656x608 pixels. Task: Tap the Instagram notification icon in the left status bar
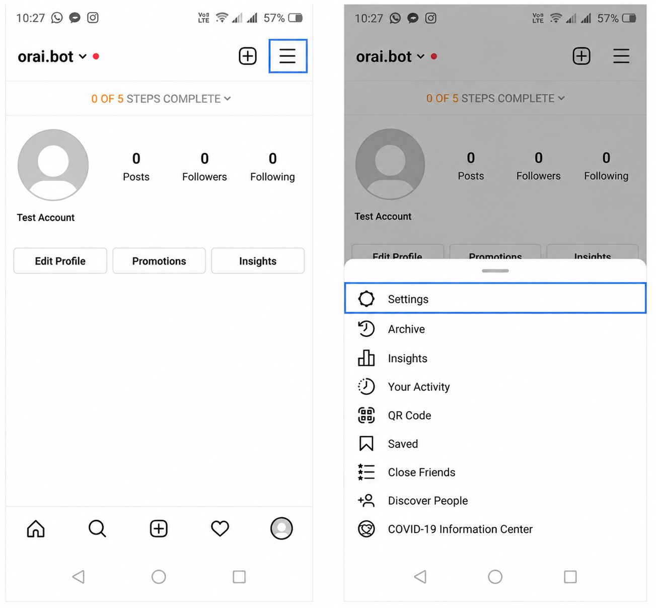pos(93,18)
